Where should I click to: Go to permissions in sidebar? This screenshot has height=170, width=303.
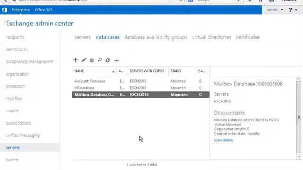[17, 49]
